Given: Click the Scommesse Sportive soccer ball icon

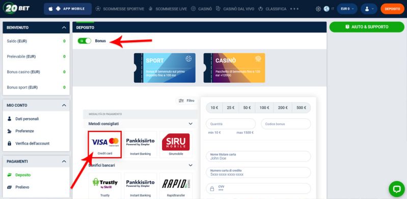Looking at the screenshot, I should (x=98, y=9).
